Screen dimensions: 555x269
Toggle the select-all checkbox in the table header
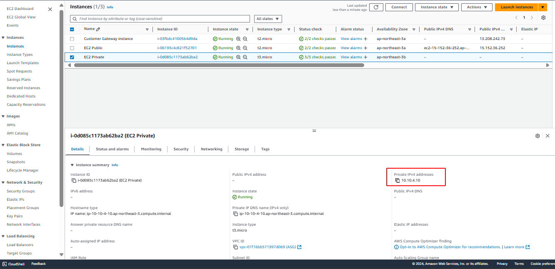click(72, 29)
